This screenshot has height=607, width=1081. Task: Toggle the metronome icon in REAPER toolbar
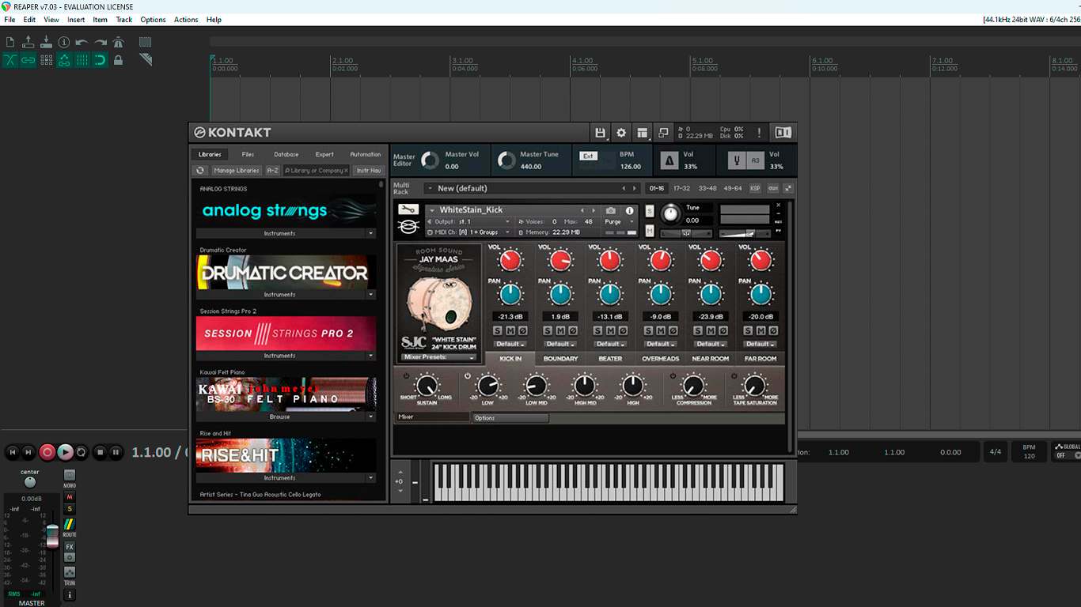[119, 42]
